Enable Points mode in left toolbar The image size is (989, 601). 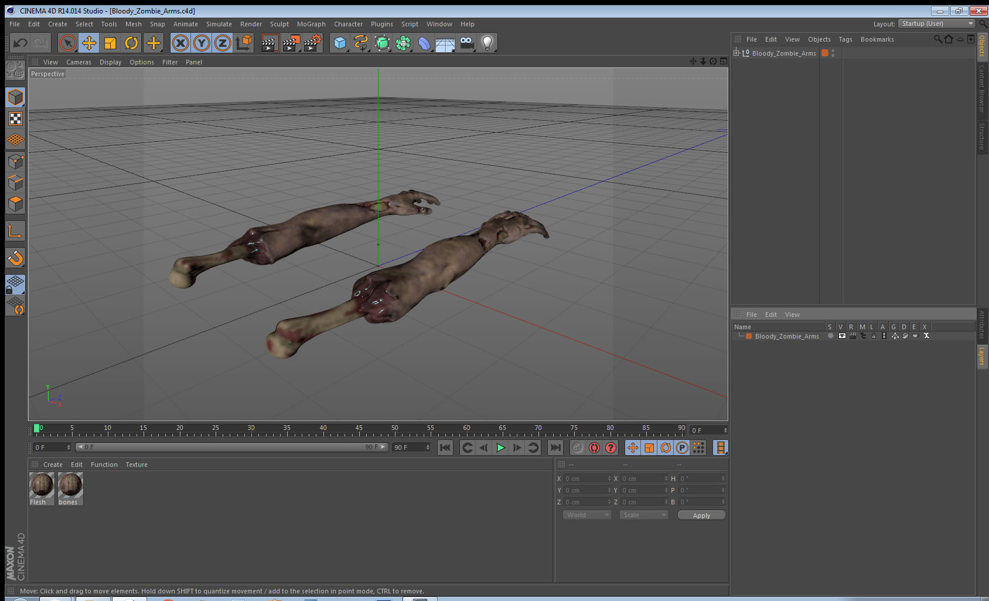[15, 161]
